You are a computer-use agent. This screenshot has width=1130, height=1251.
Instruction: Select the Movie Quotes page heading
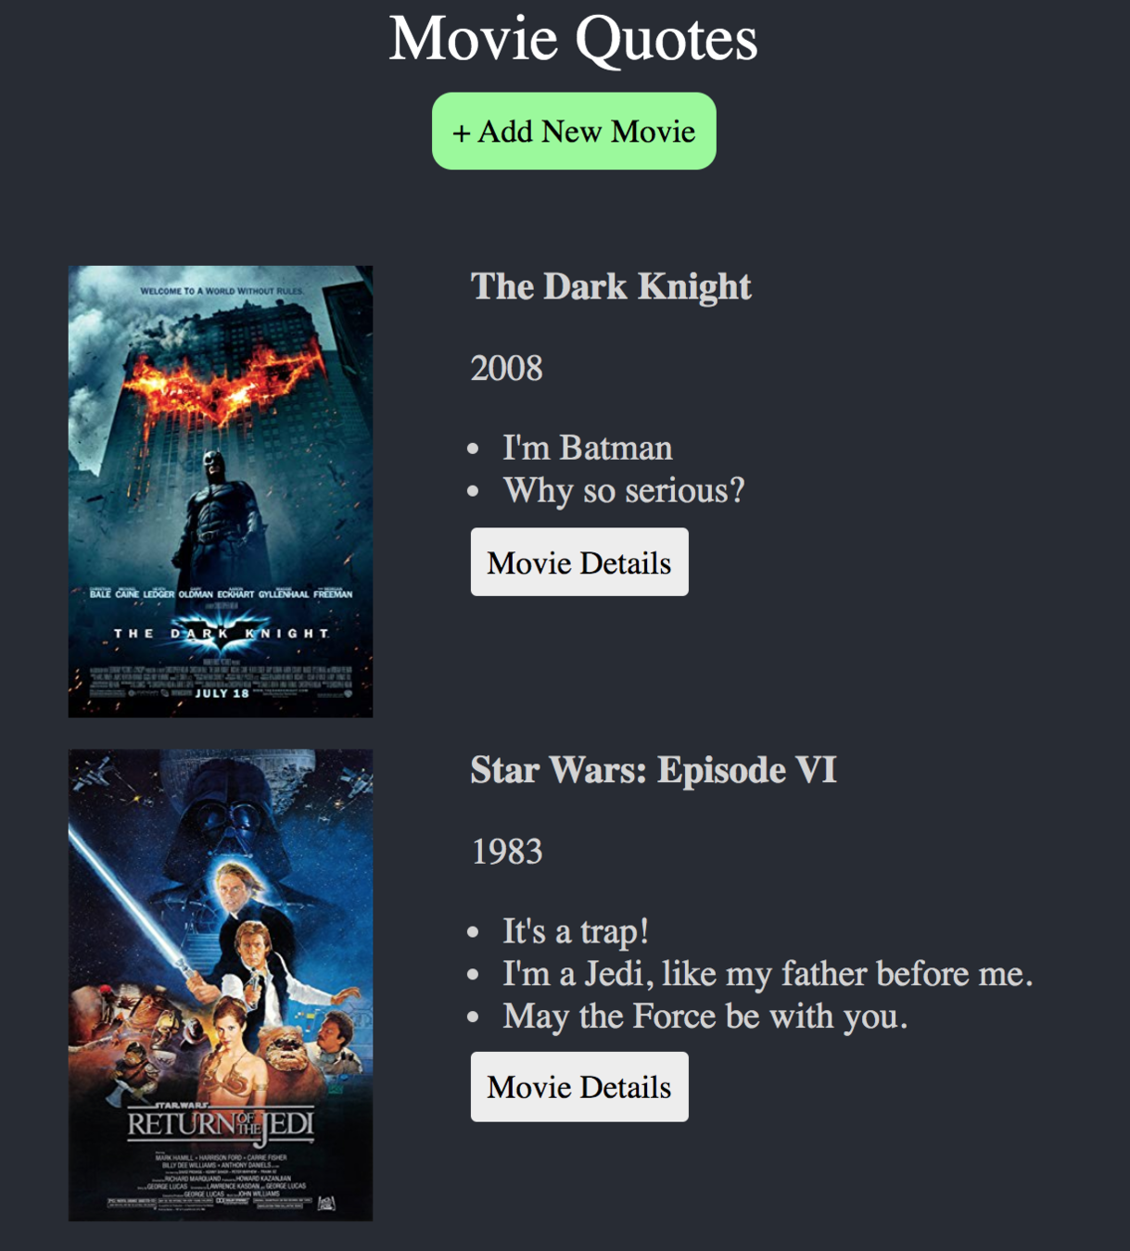[x=574, y=39]
